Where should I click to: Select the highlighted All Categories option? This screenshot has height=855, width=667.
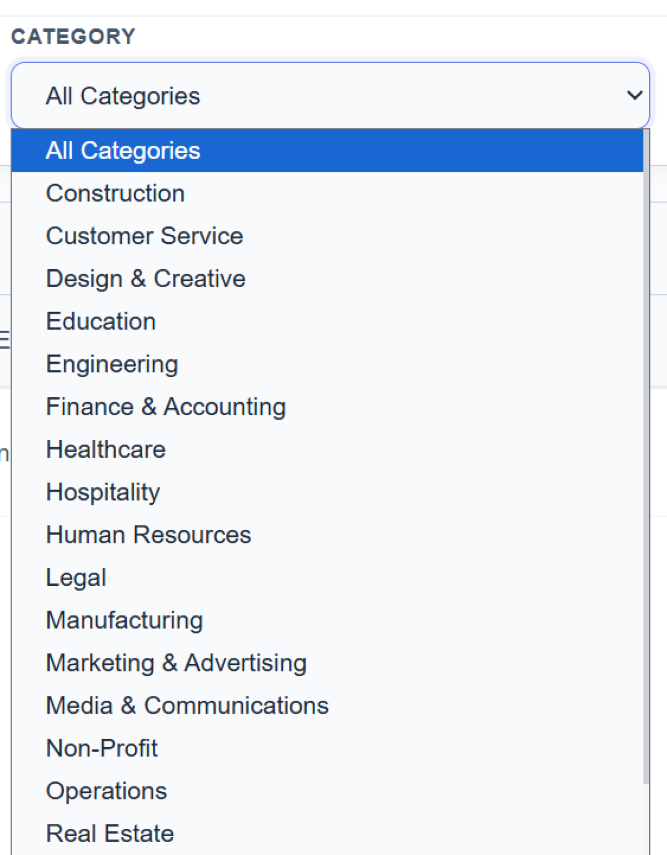(327, 151)
